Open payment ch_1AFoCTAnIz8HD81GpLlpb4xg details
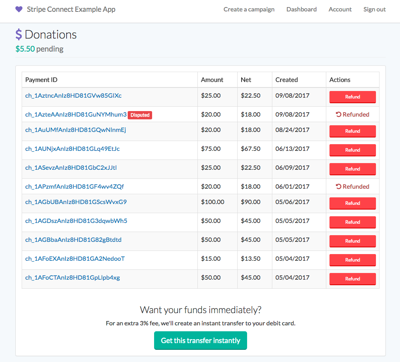Viewport: 400px width, 362px height. pyautogui.click(x=73, y=277)
